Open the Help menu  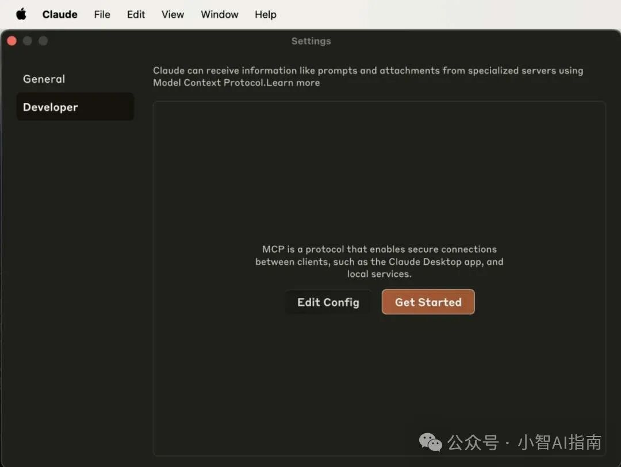265,14
